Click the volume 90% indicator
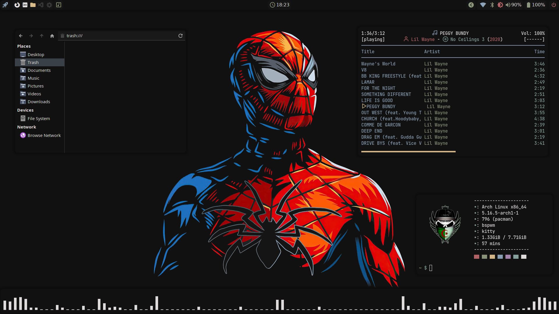The width and height of the screenshot is (559, 314). [x=513, y=5]
